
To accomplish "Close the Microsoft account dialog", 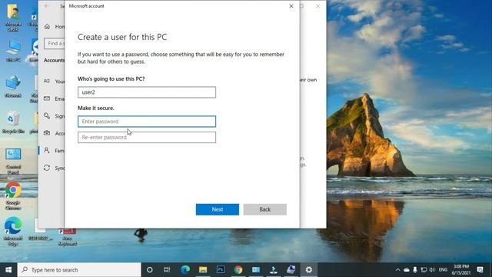I will click(x=291, y=6).
